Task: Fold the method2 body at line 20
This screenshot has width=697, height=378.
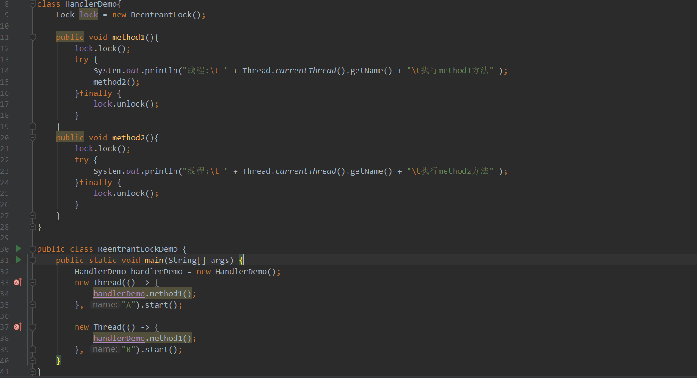Action: point(32,138)
